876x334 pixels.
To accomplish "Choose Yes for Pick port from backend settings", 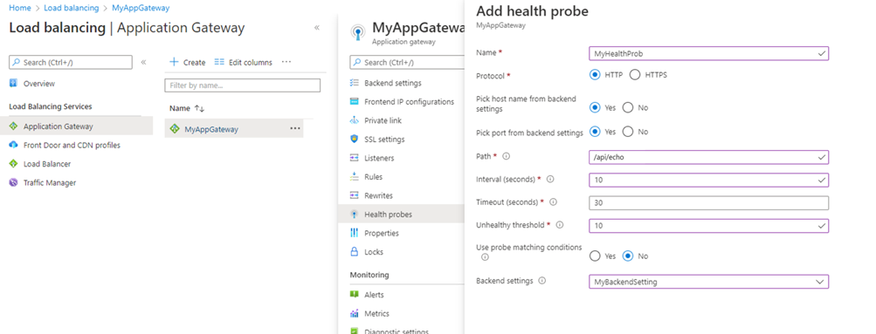I will tap(595, 133).
